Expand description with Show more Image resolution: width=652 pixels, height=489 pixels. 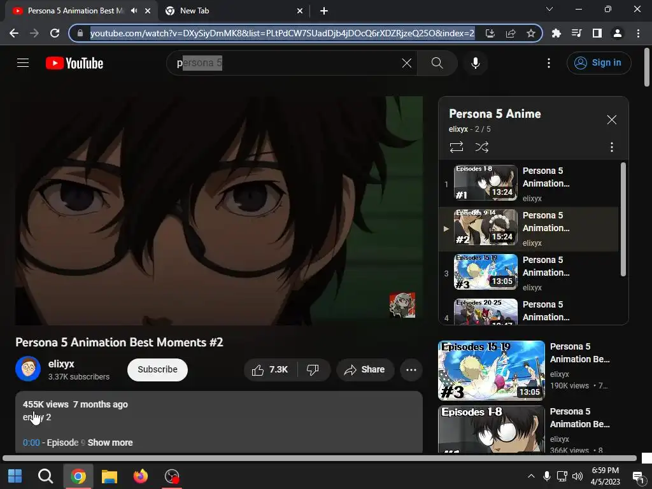(110, 443)
